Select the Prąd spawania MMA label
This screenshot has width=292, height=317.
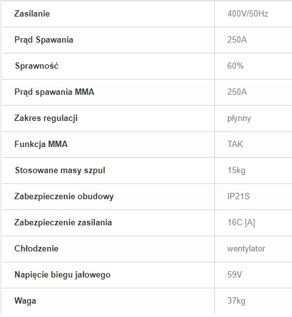pos(54,92)
